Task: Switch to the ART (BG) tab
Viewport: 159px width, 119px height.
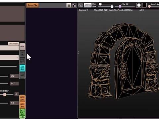Action: [x=22, y=68]
